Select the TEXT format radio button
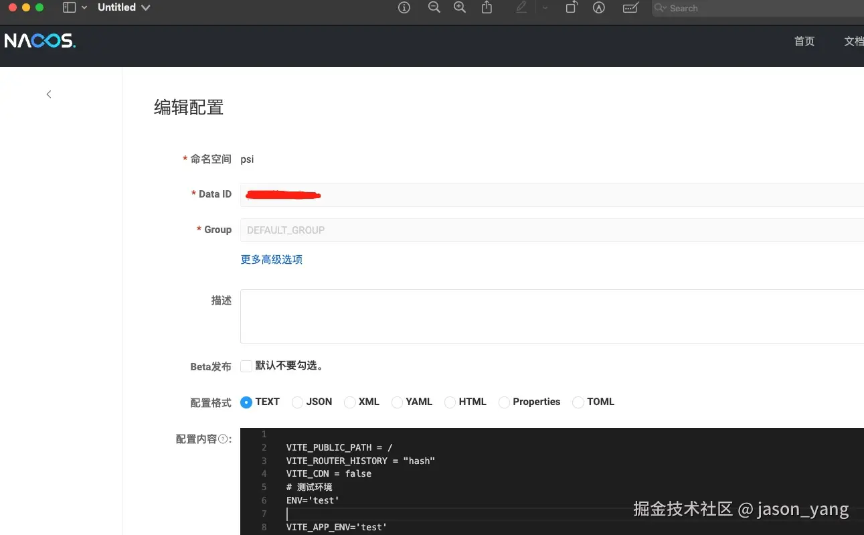 click(246, 402)
